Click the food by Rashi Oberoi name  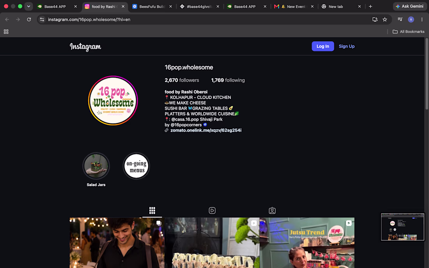click(186, 92)
